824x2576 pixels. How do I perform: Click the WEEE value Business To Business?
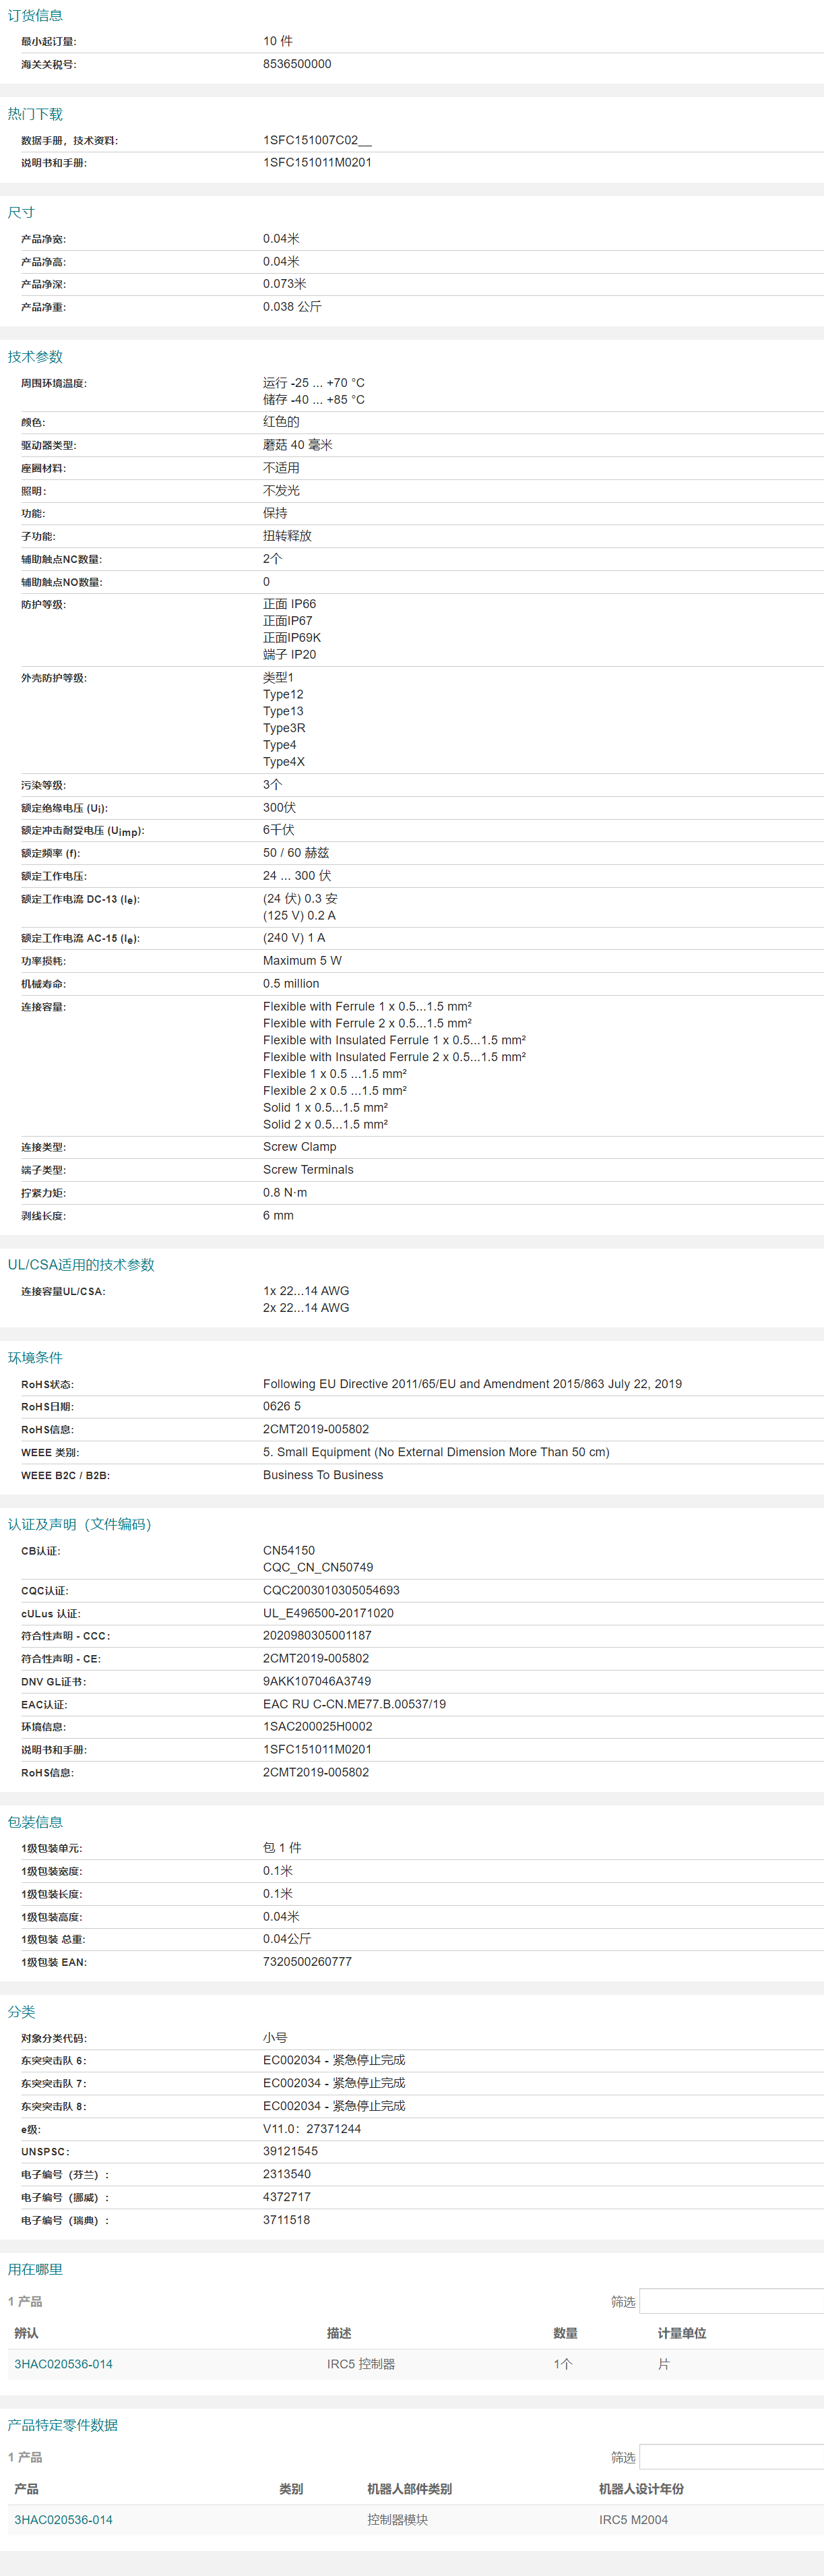pos(323,1475)
